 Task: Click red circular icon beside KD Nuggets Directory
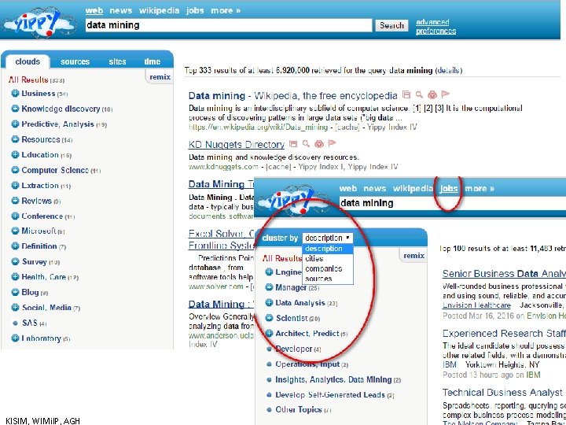coord(319,144)
